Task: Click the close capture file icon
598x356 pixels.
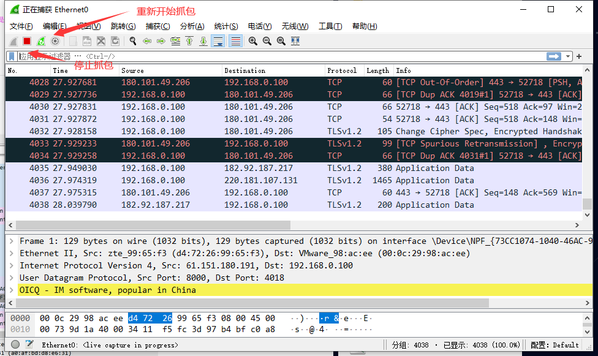Action: (x=101, y=41)
